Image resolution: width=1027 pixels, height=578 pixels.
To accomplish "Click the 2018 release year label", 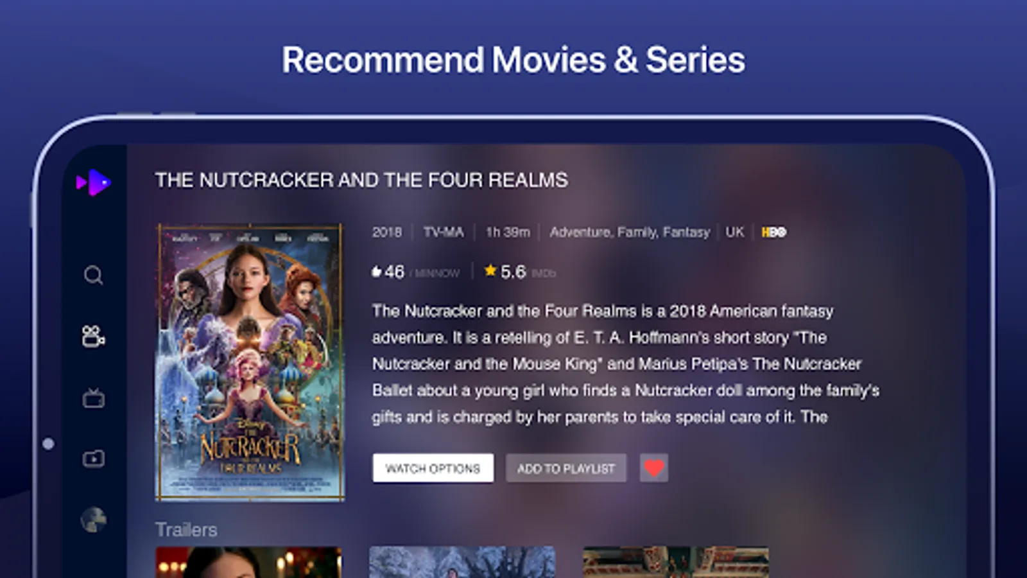I will click(x=387, y=232).
